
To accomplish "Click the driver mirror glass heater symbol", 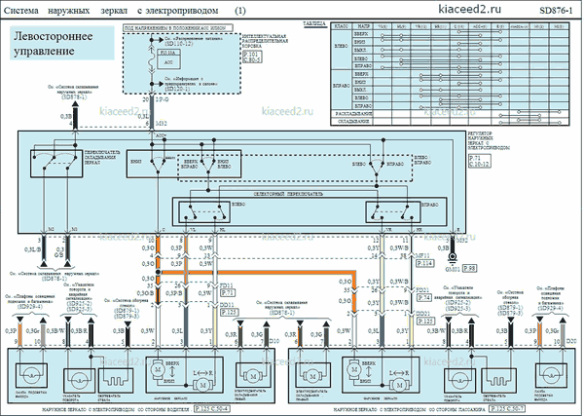I will (116, 381).
